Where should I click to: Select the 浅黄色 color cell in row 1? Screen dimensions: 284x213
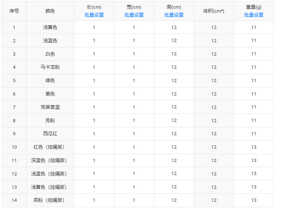(50, 27)
